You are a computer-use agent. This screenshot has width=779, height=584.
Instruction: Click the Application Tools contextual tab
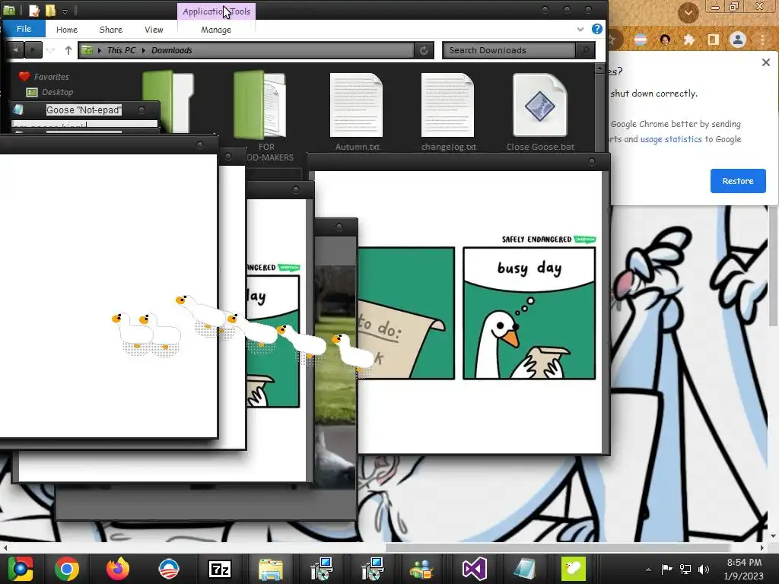click(217, 11)
